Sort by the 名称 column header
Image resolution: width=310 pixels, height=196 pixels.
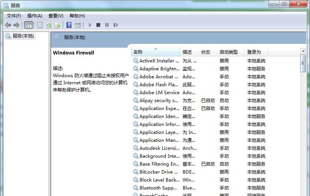156,52
